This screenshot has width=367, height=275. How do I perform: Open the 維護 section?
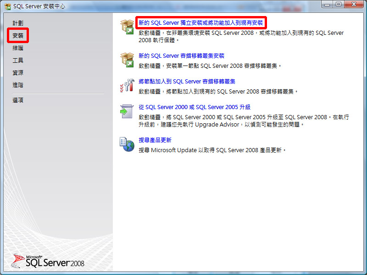click(x=18, y=48)
